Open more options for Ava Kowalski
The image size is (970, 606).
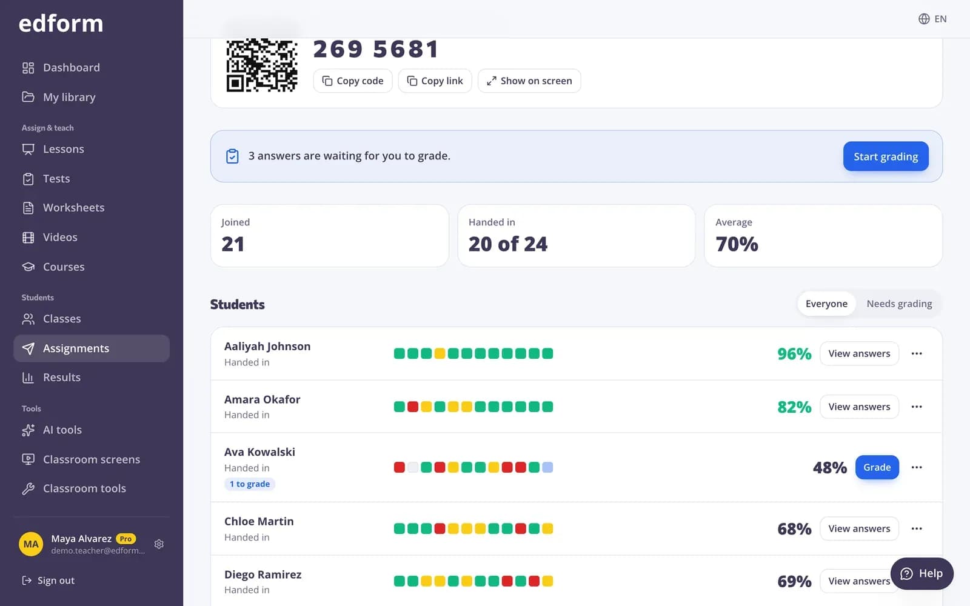[917, 467]
